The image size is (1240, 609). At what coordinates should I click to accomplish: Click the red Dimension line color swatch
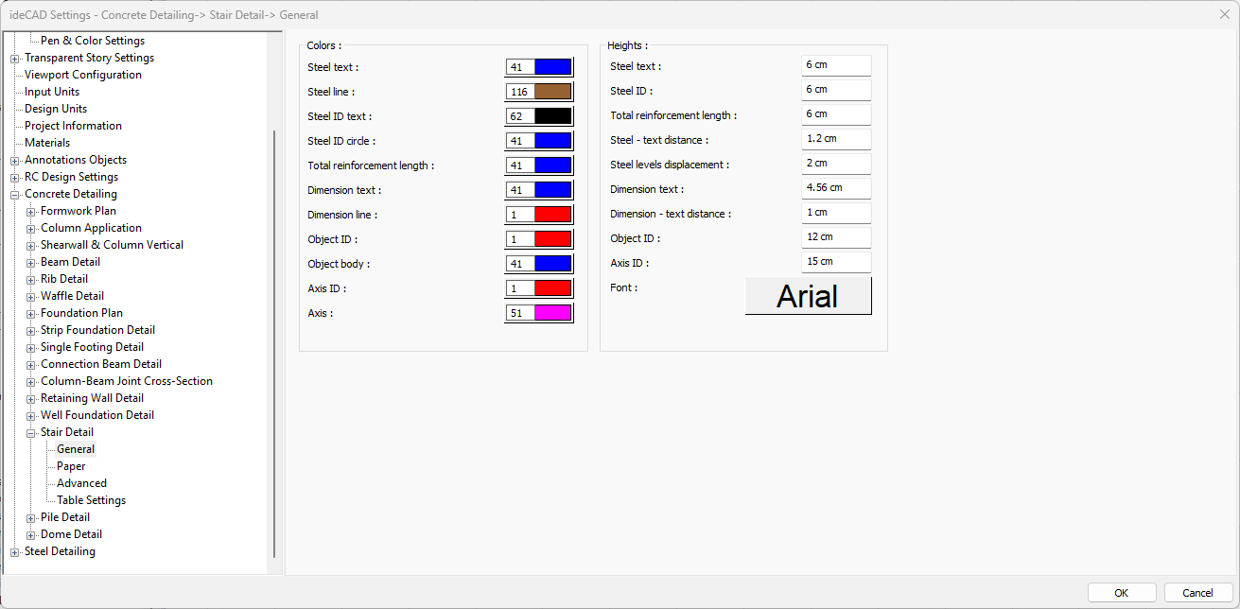(552, 215)
